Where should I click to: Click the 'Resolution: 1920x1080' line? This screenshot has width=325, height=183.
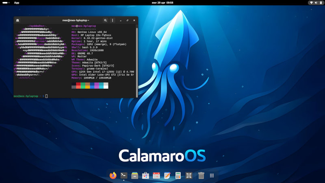click(87, 50)
